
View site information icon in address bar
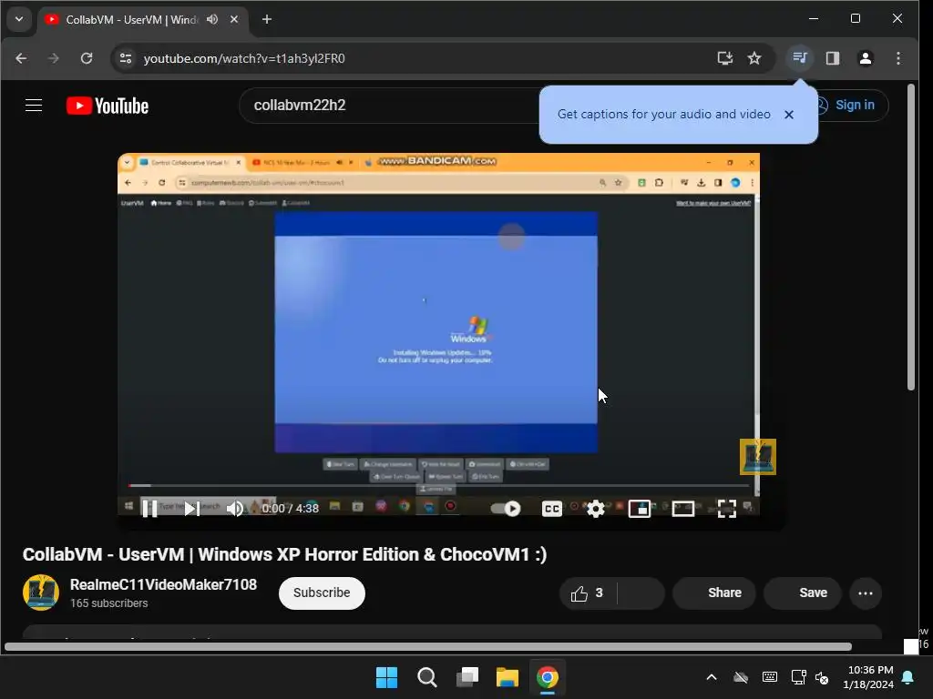[x=126, y=58]
